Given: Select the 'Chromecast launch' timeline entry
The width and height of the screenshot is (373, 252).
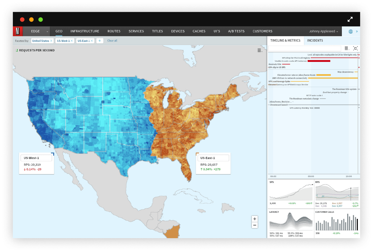Looking at the screenshot, I should 279,105.
